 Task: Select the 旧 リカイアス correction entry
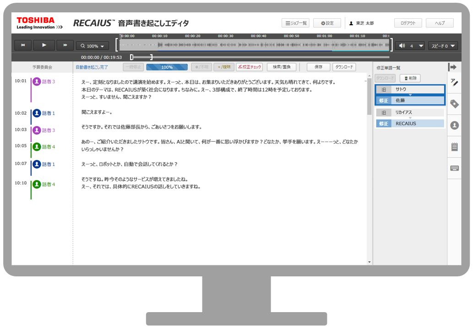tap(410, 112)
